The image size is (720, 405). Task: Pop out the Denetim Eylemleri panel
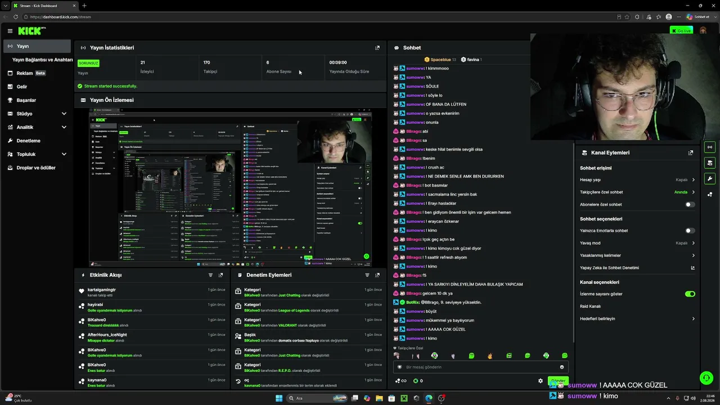(x=377, y=275)
